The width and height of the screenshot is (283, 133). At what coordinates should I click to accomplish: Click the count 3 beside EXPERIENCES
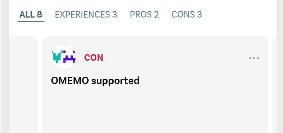pos(114,14)
